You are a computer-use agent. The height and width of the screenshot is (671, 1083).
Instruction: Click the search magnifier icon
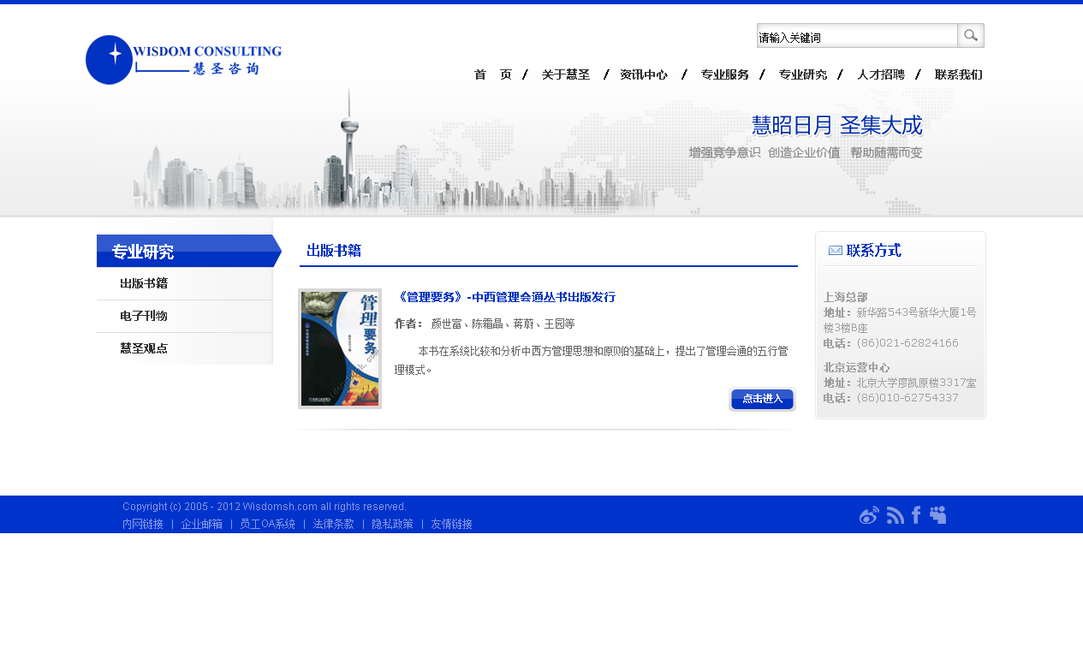click(x=971, y=36)
